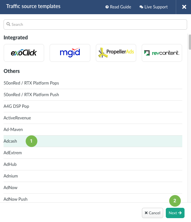The height and width of the screenshot is (222, 191).
Task: Select 50onRed / RTX Platform Push
Action: (x=93, y=95)
